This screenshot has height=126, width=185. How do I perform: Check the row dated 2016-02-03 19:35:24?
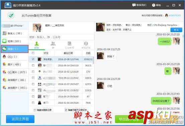click(x=33, y=103)
